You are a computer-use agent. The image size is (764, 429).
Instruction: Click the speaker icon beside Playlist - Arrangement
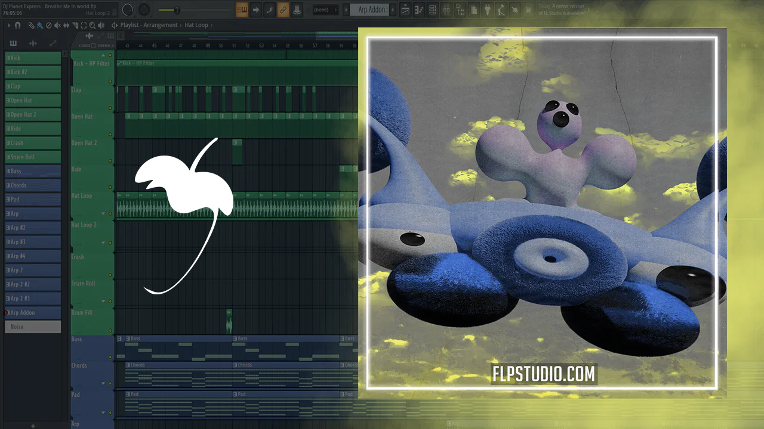pyautogui.click(x=115, y=25)
